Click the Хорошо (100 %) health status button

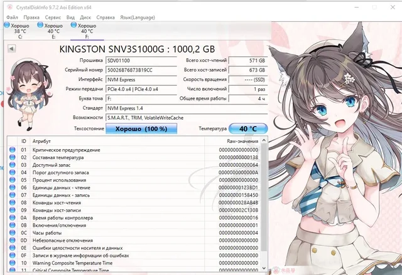pos(141,128)
